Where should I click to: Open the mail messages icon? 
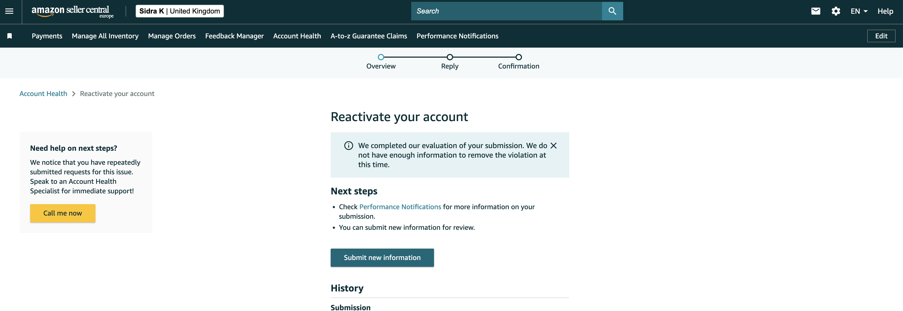pos(816,11)
